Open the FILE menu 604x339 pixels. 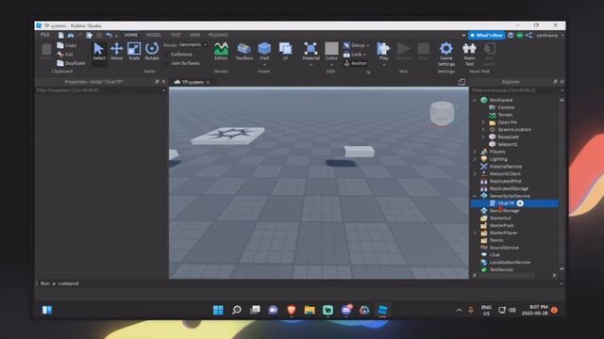pyautogui.click(x=45, y=35)
